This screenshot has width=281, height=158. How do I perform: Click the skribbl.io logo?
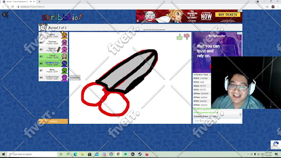click(x=62, y=17)
